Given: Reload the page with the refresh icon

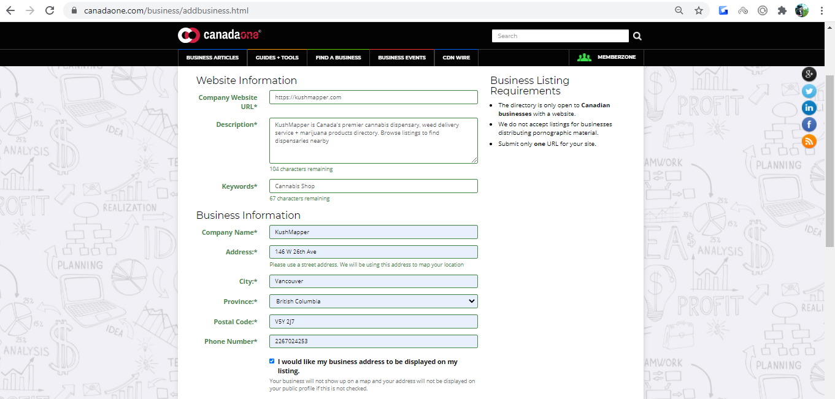Looking at the screenshot, I should (50, 10).
